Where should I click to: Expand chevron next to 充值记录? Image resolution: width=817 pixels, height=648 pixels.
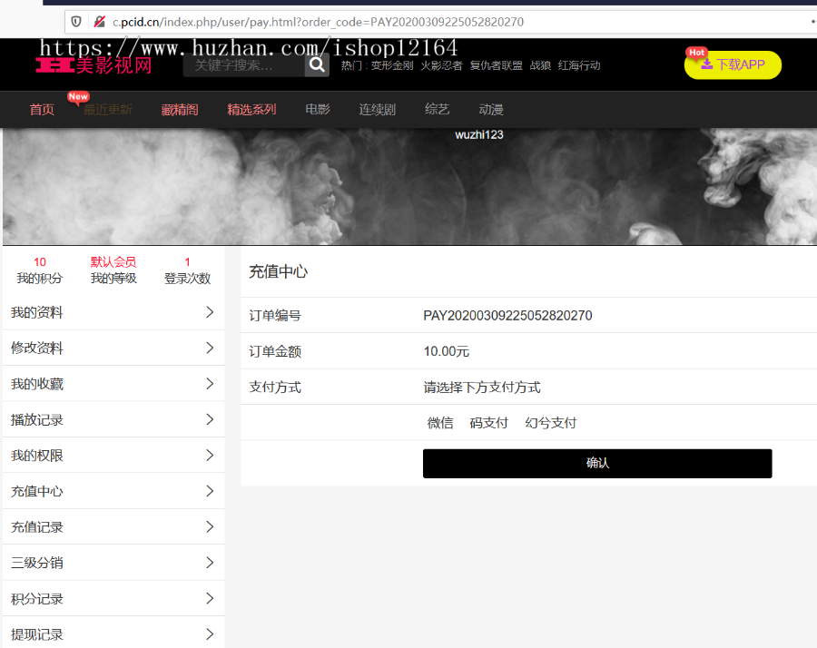coord(210,526)
